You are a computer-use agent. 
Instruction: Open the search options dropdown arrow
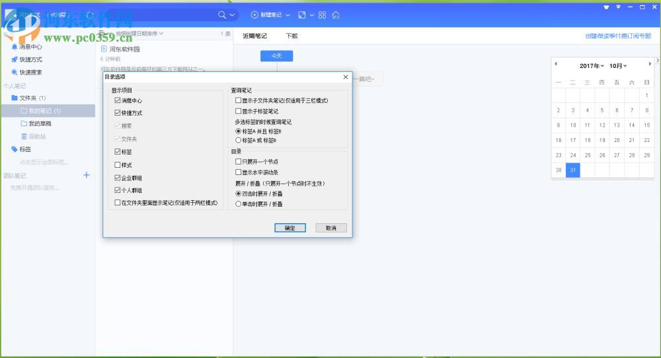point(232,15)
